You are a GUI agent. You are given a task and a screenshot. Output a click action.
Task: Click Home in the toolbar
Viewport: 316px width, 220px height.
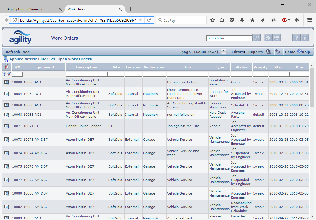click(290, 52)
